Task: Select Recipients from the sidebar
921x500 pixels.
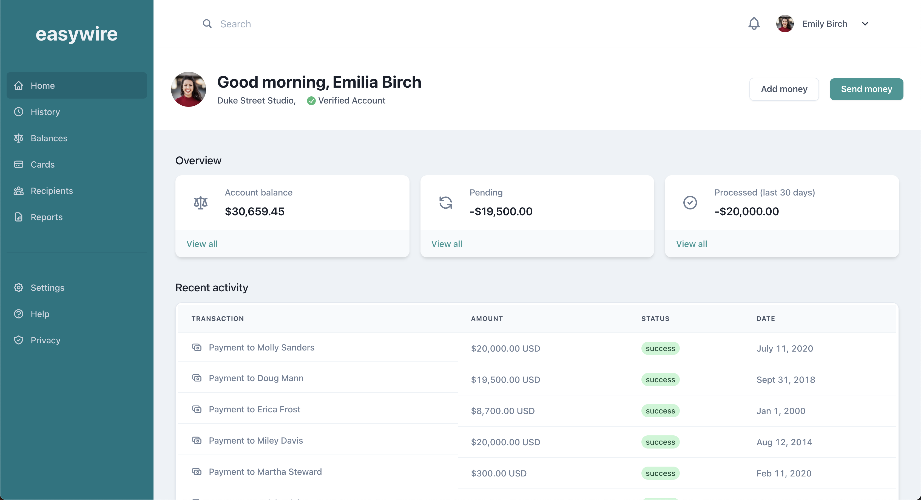Action: tap(52, 191)
